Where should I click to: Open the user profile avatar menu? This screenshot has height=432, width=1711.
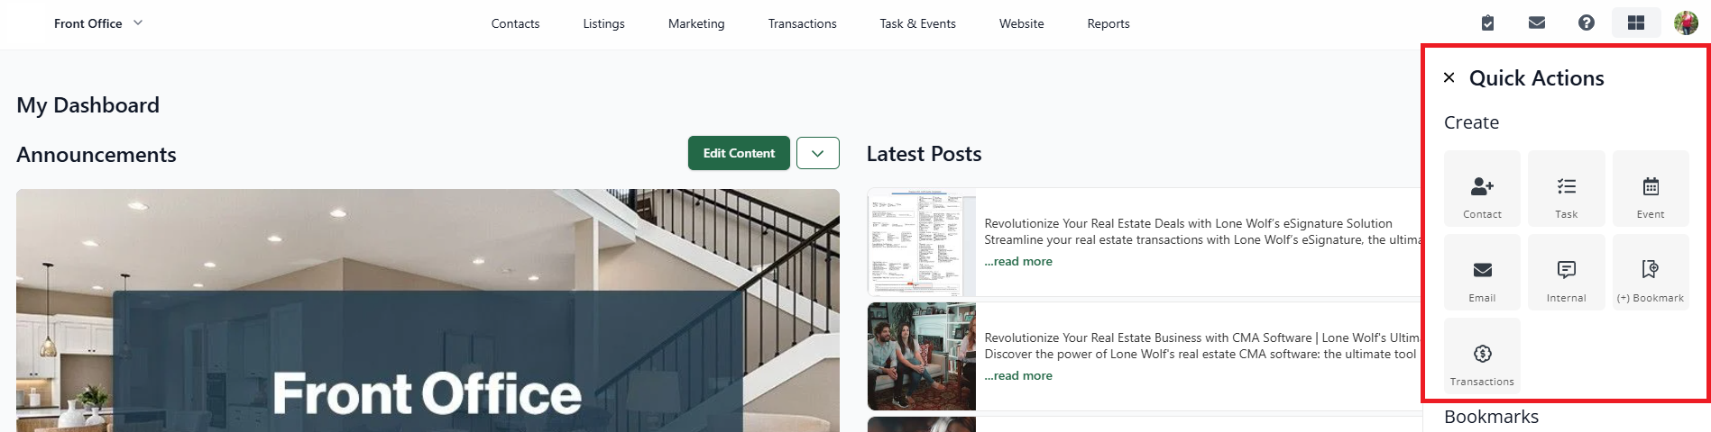point(1686,23)
